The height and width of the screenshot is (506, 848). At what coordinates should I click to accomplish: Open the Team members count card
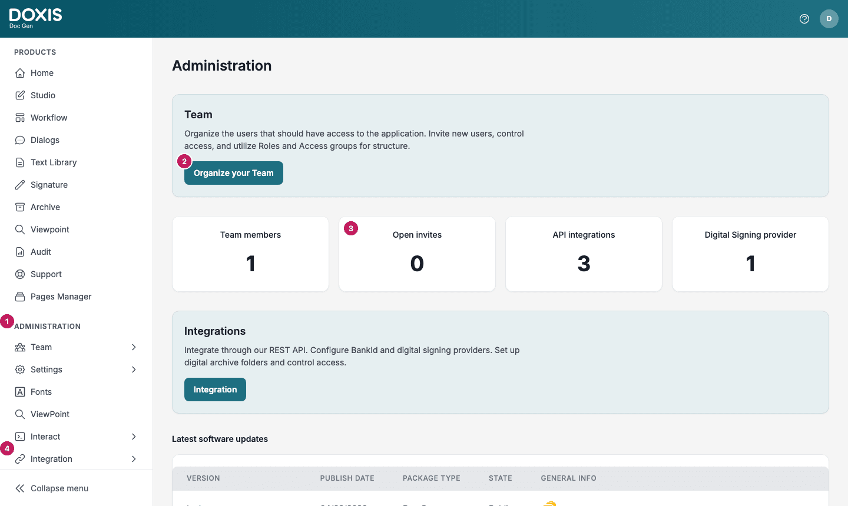click(x=250, y=254)
